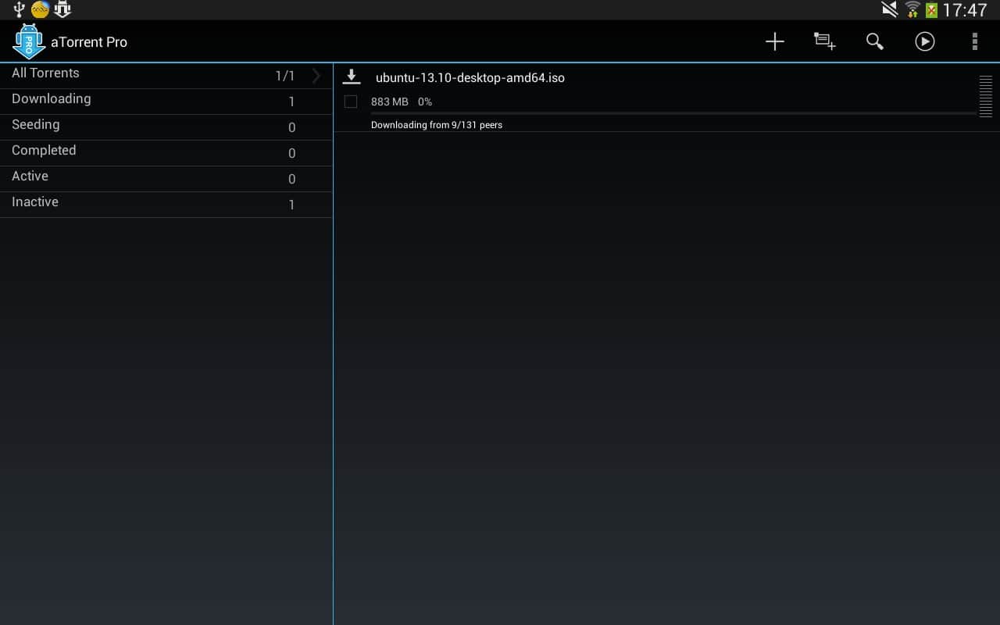Tap the plus icon to add torrent
1000x625 pixels.
774,41
